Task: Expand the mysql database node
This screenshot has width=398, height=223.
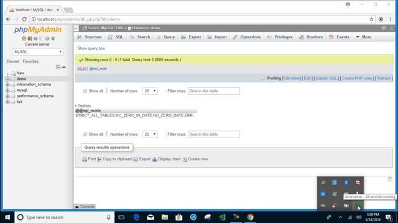Action: (x=7, y=90)
